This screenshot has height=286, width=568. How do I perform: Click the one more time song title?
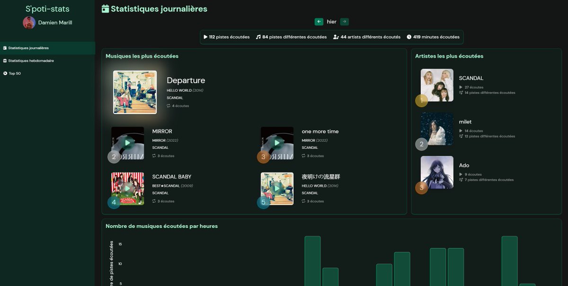(x=320, y=131)
